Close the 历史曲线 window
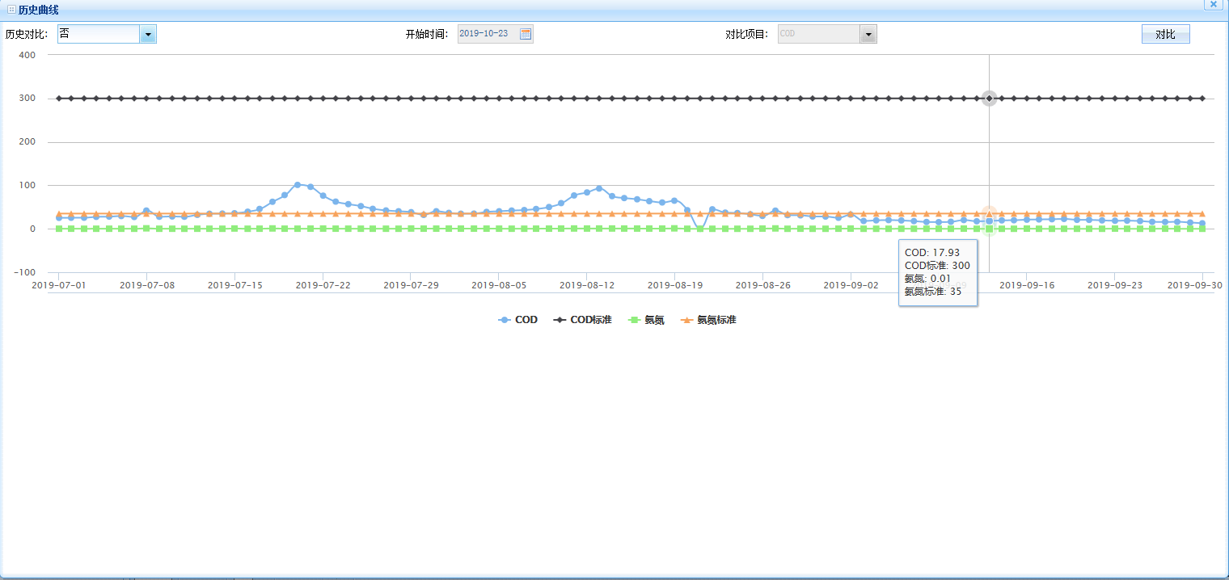 (1214, 4)
